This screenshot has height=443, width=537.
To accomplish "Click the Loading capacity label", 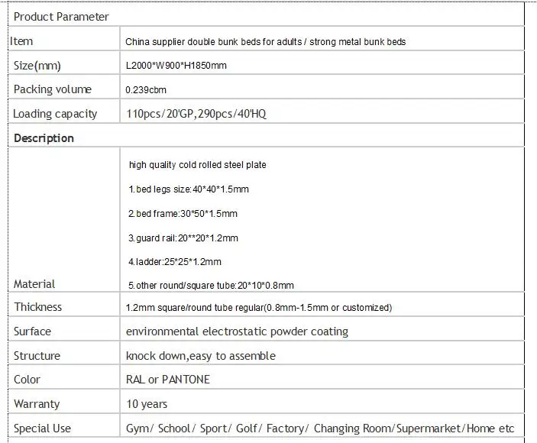I will click(x=55, y=114).
